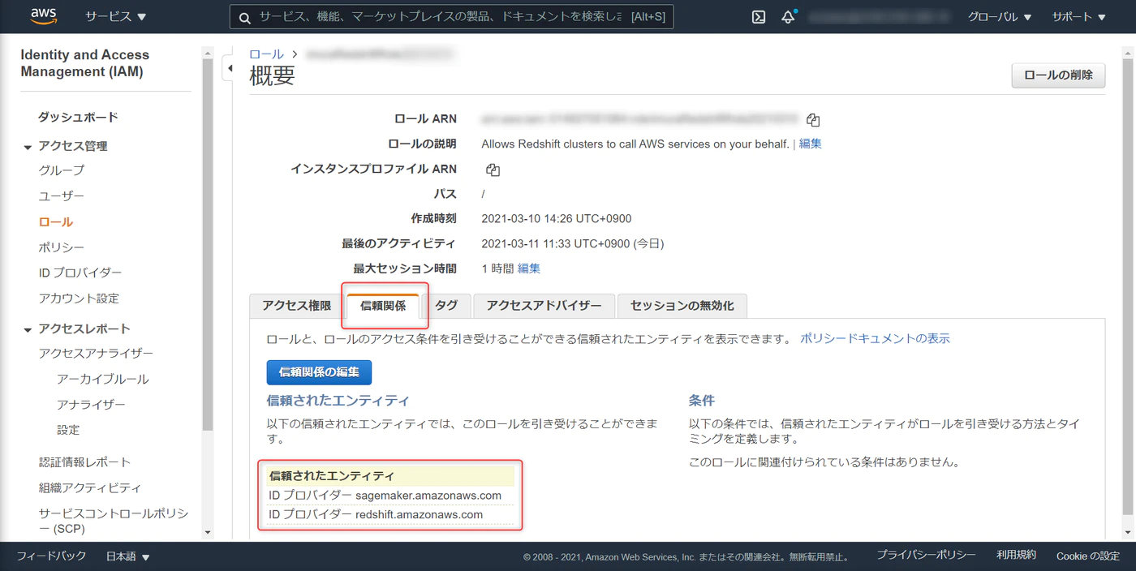Open ユーザー in sidebar
Viewport: 1136px width, 571px height.
pyautogui.click(x=62, y=196)
